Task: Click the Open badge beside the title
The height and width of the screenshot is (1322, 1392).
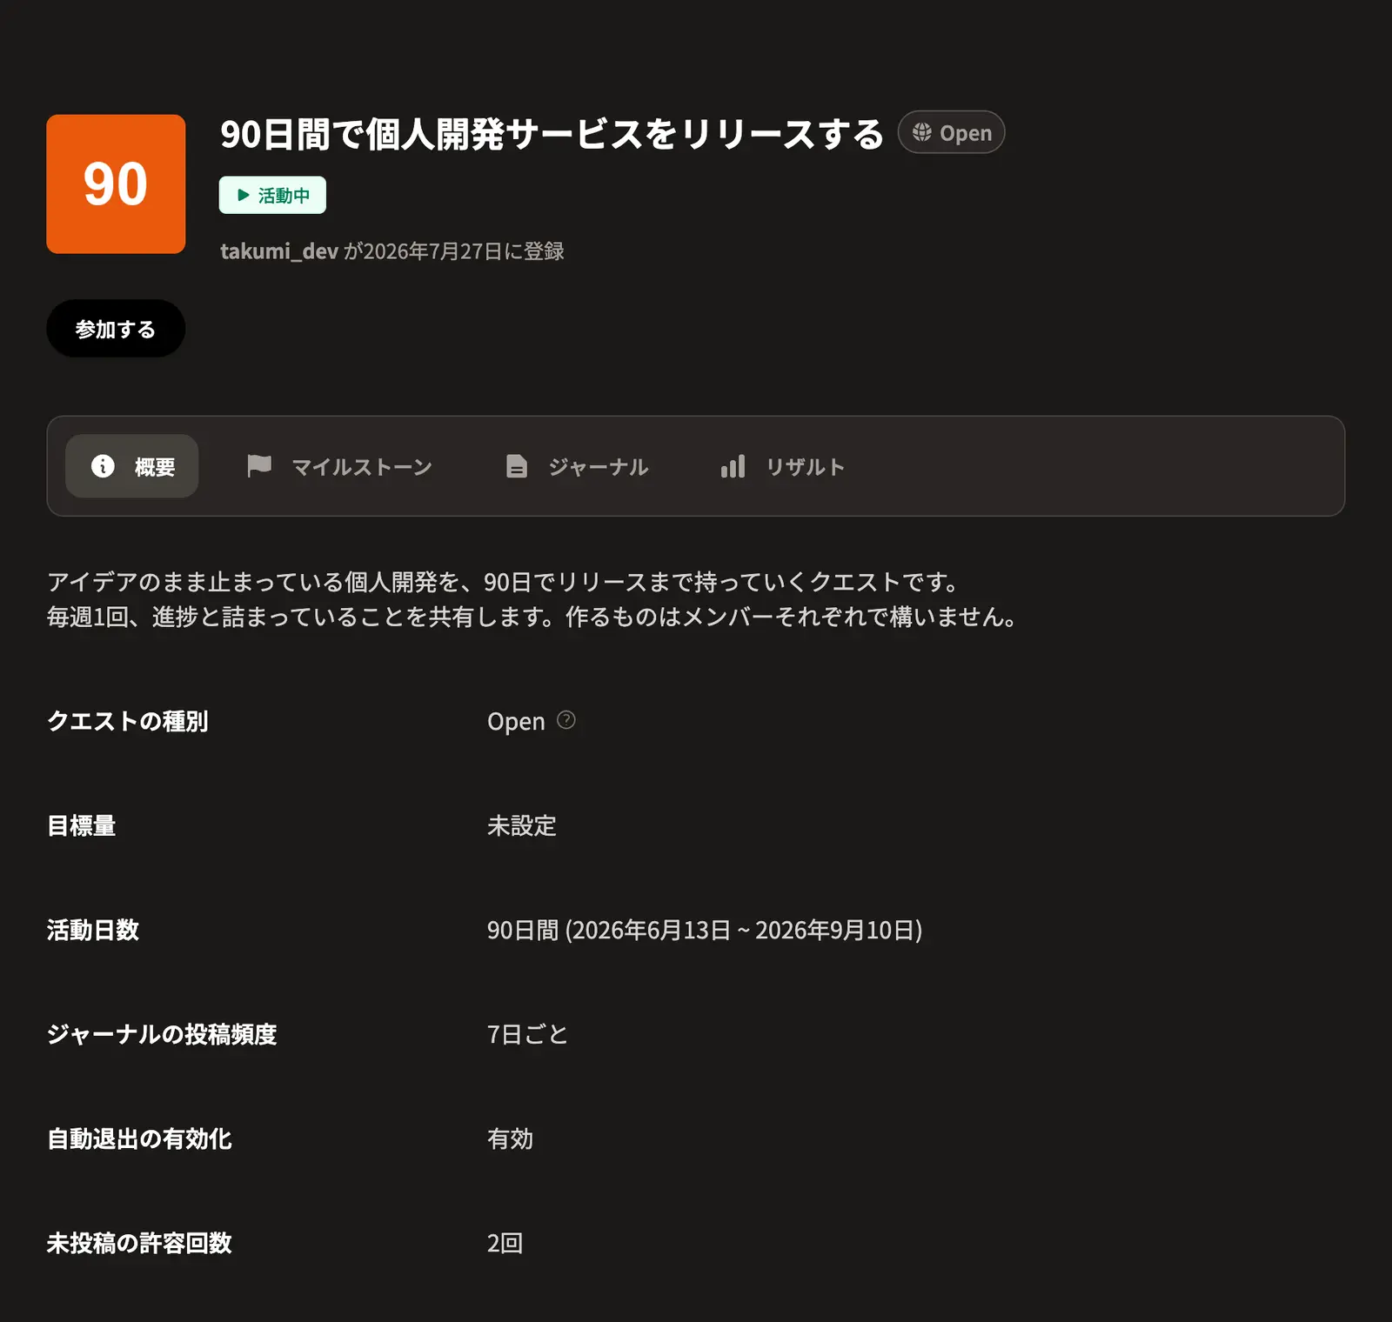Action: click(x=952, y=132)
